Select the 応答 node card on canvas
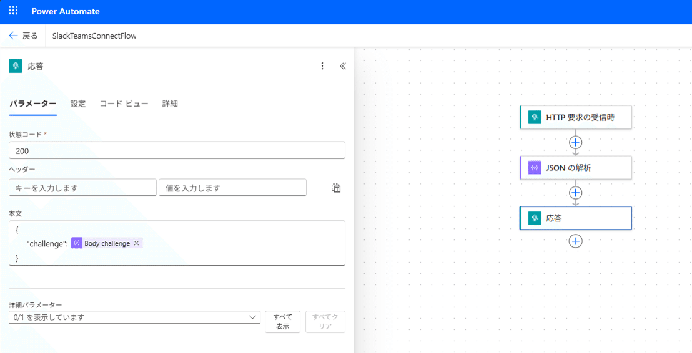The height and width of the screenshot is (353, 692). [x=576, y=218]
